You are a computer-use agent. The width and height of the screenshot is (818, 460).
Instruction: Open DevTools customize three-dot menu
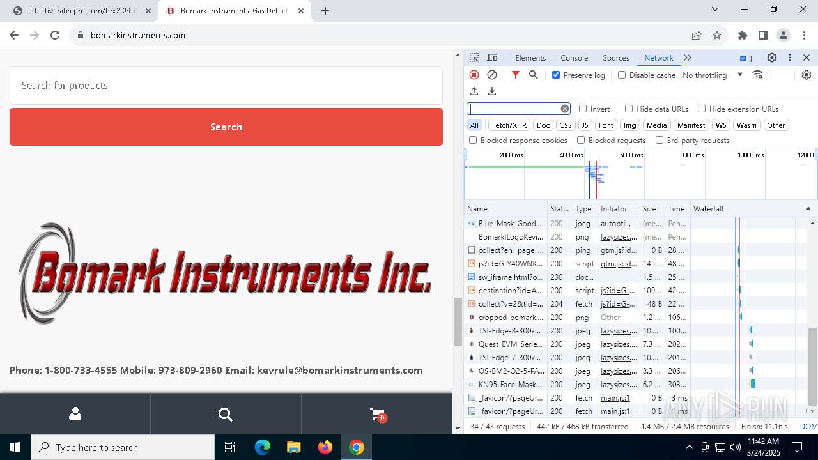coord(790,57)
